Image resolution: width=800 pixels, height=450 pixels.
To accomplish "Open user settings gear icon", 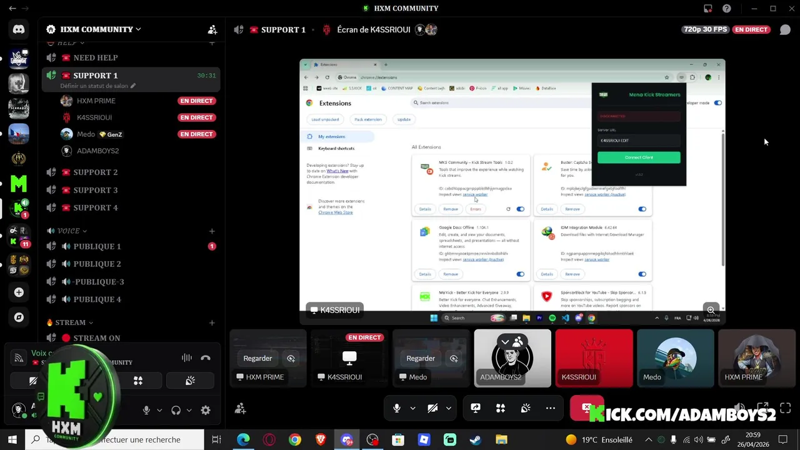I will (206, 411).
